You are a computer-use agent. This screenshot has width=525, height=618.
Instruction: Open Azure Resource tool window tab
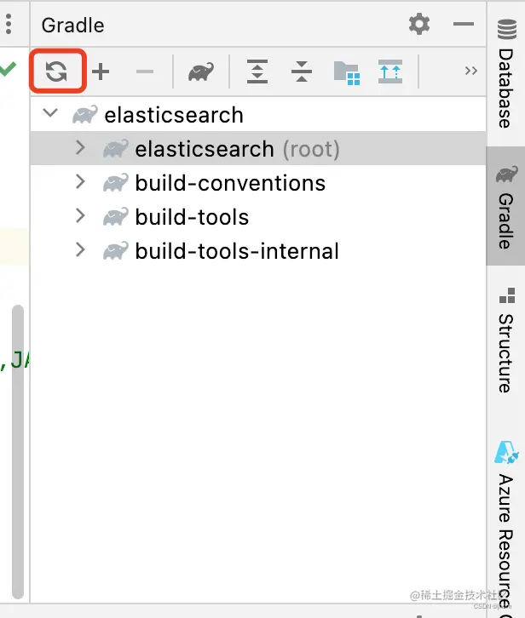point(505,528)
